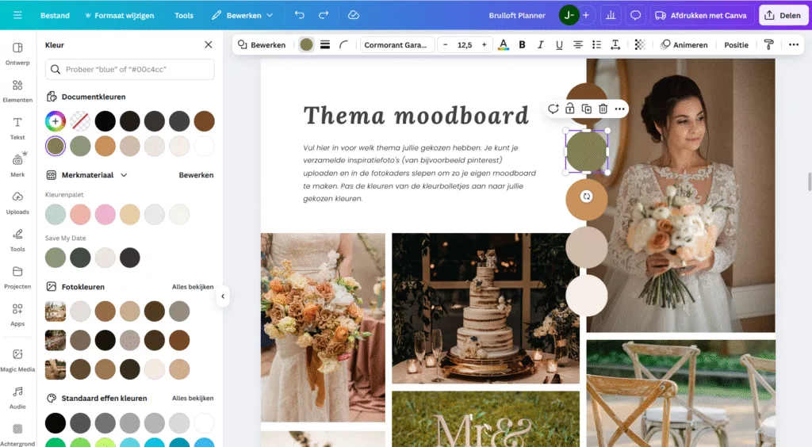Open more toolbar options ellipsis
This screenshot has width=812, height=447.
pos(793,45)
